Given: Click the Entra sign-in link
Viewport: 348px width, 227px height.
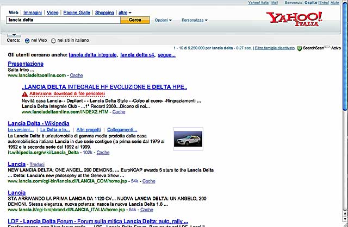Looking at the screenshot, I should coord(324,3).
